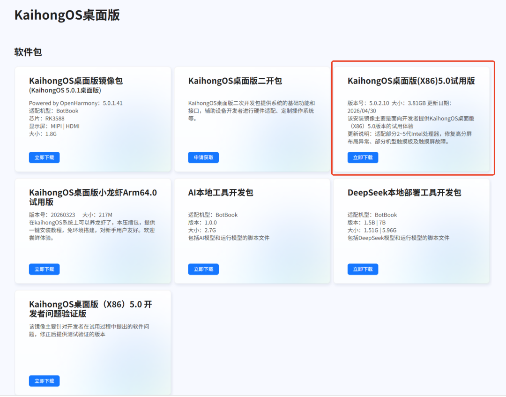Click the 开发者问题验证版 card title
The image size is (506, 397).
(90, 309)
